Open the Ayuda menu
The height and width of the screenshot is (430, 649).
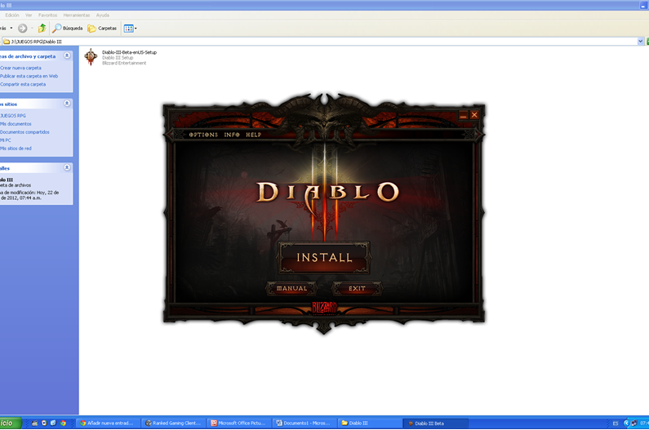[103, 15]
